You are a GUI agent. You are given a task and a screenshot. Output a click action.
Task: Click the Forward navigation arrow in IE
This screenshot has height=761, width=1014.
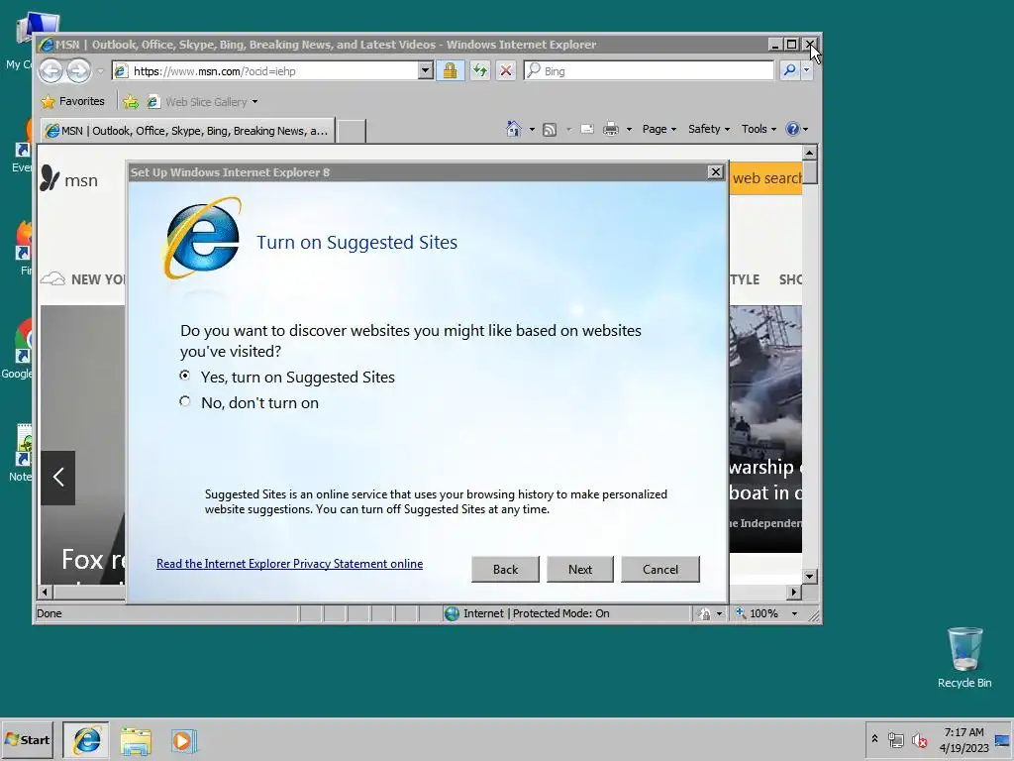[79, 70]
